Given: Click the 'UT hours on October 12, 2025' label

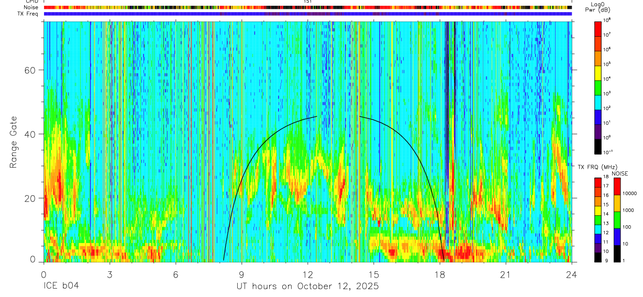Looking at the screenshot, I should pyautogui.click(x=307, y=287).
